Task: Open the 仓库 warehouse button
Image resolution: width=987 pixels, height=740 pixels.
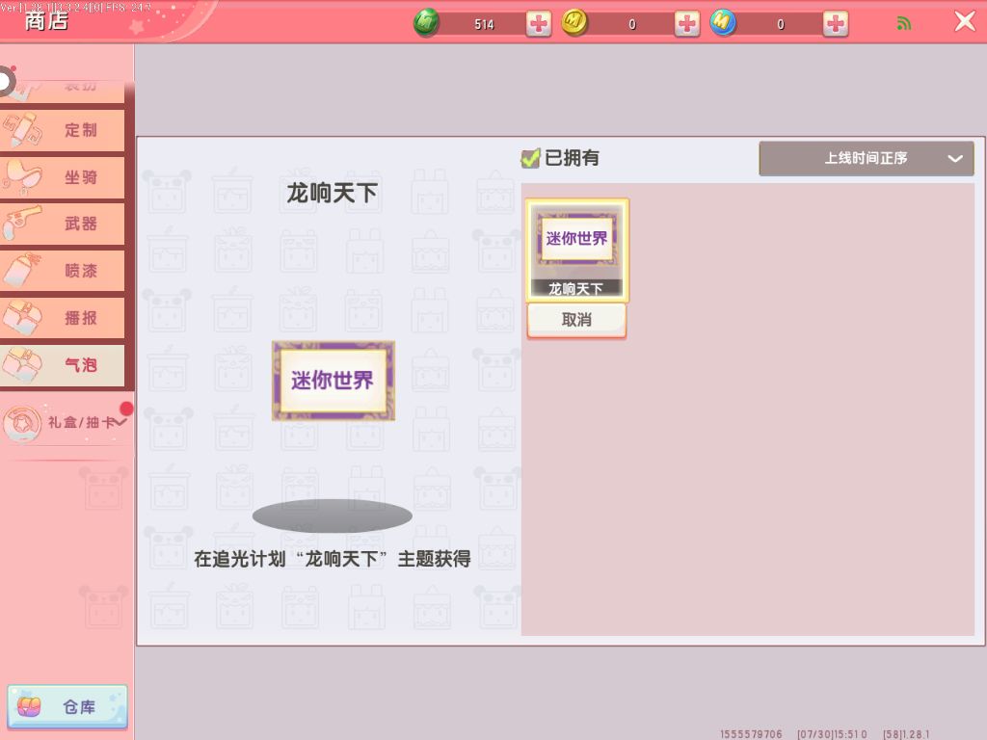Action: [x=67, y=707]
